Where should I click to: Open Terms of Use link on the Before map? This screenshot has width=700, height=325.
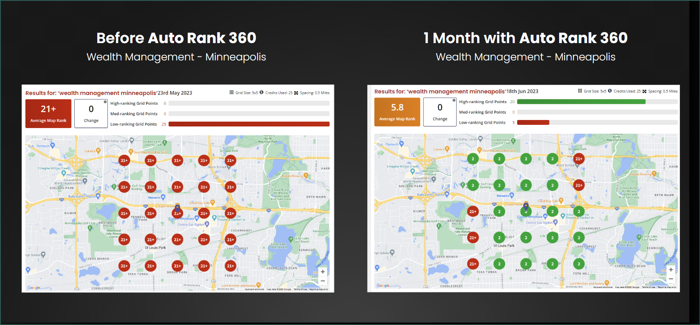[300, 289]
